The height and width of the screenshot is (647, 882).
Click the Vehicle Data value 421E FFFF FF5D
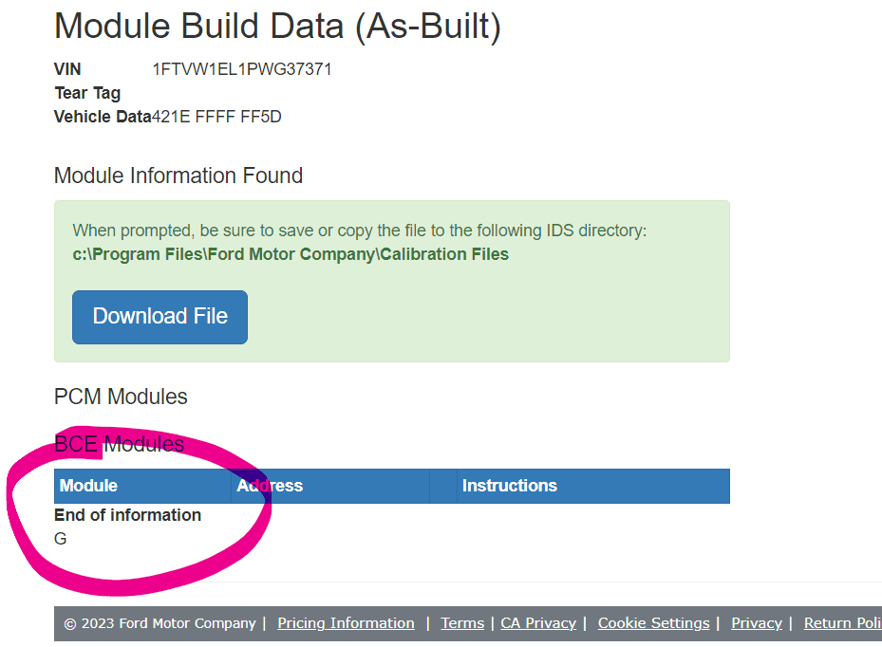coord(216,117)
